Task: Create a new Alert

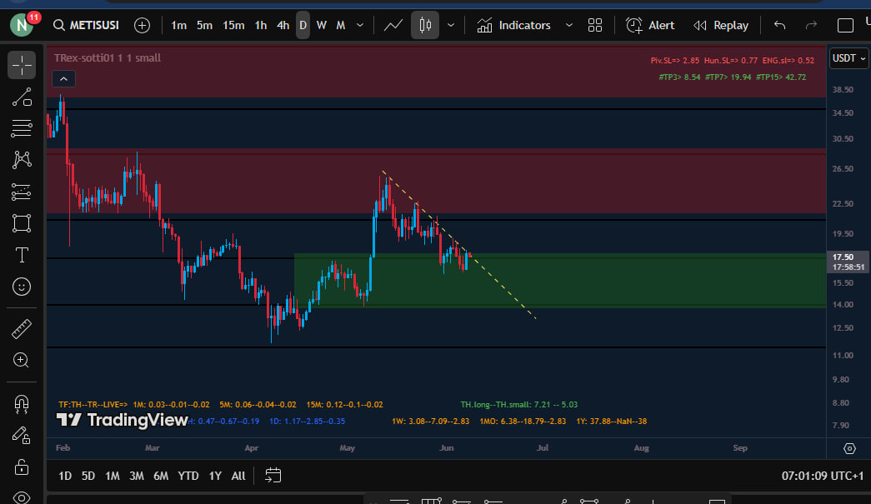Action: point(651,25)
